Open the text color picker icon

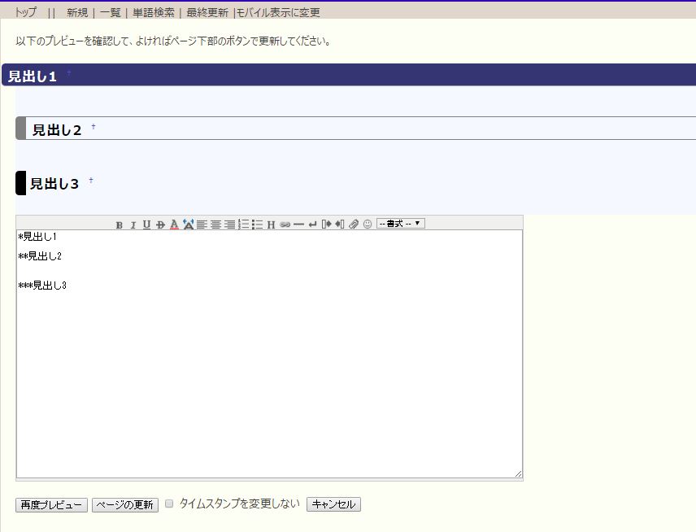[174, 225]
